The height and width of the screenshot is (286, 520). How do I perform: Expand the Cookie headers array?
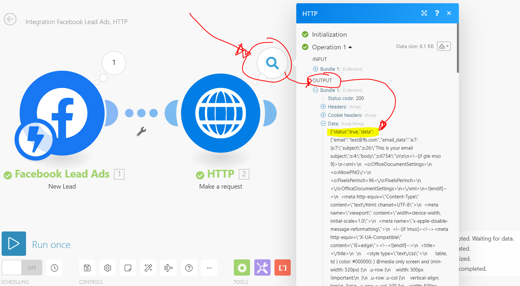(x=323, y=115)
